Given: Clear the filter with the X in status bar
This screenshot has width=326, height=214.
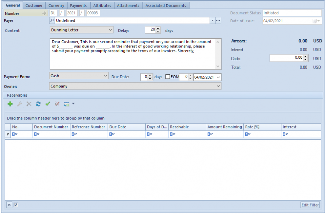Looking at the screenshot, I should pyautogui.click(x=9, y=205).
